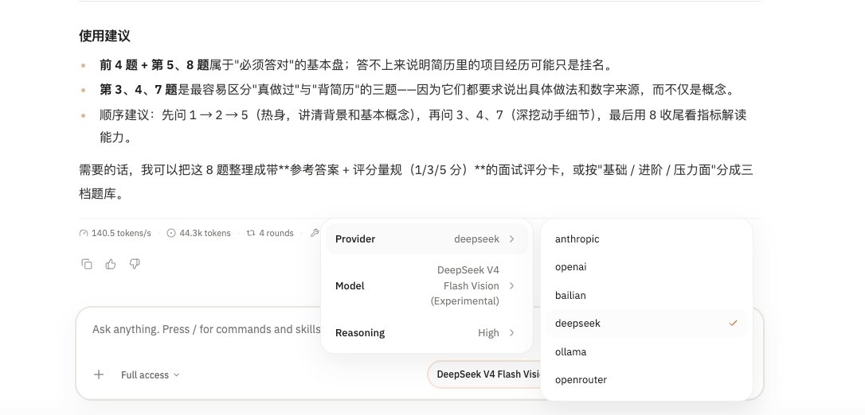This screenshot has width=865, height=415.
Task: Click bold text 前 4 题 + 第 5、8 题
Action: [x=155, y=65]
